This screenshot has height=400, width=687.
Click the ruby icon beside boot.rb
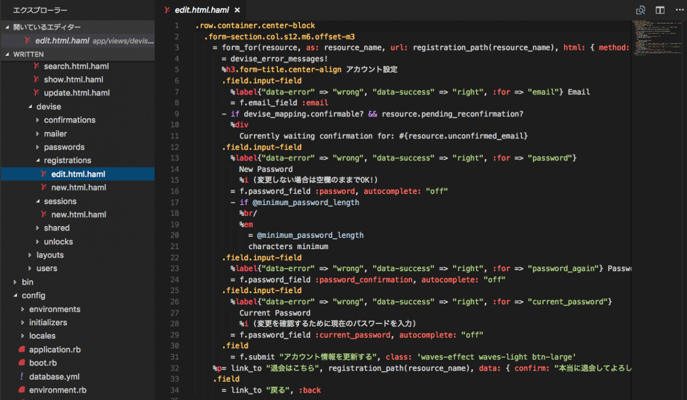(x=22, y=363)
